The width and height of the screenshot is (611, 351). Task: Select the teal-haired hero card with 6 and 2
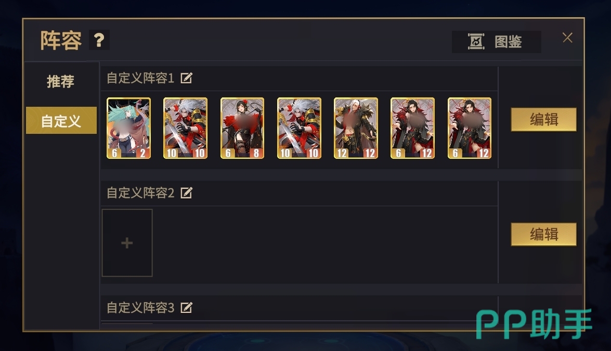click(128, 128)
